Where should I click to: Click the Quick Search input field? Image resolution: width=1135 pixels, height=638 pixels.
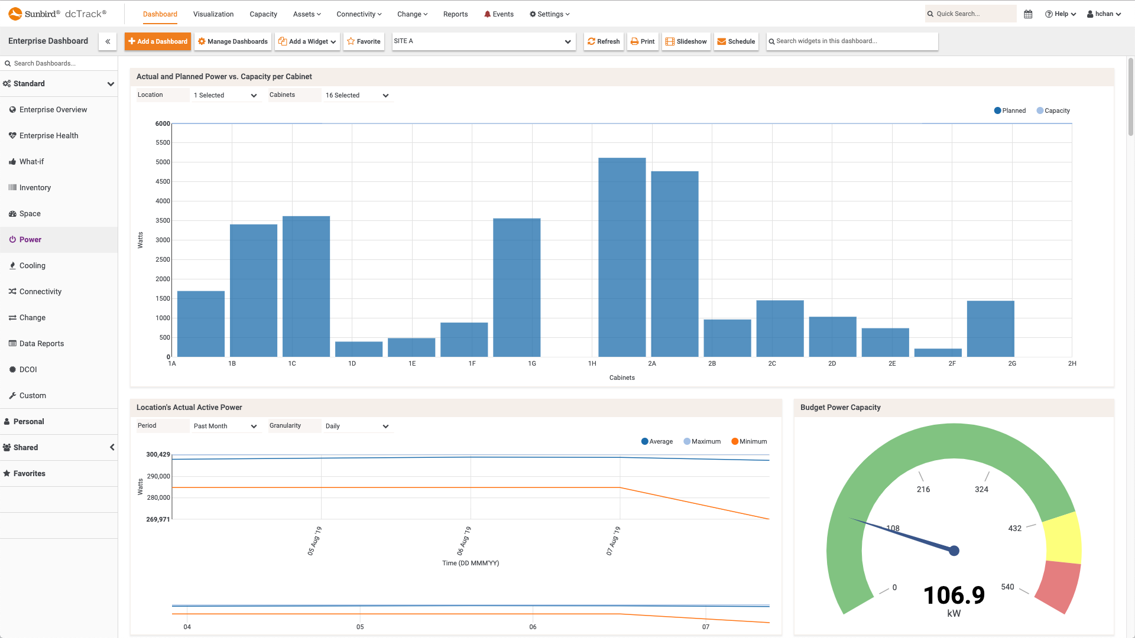(x=969, y=13)
